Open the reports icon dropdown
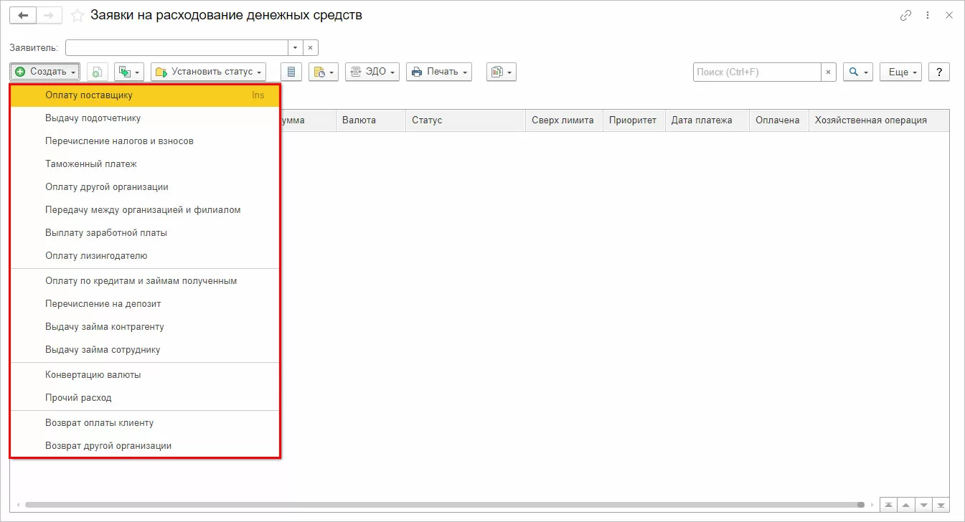The width and height of the screenshot is (965, 522). tap(501, 72)
